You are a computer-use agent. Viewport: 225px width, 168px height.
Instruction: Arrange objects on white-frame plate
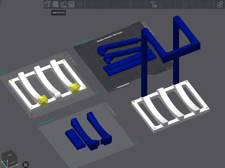coord(71,58)
